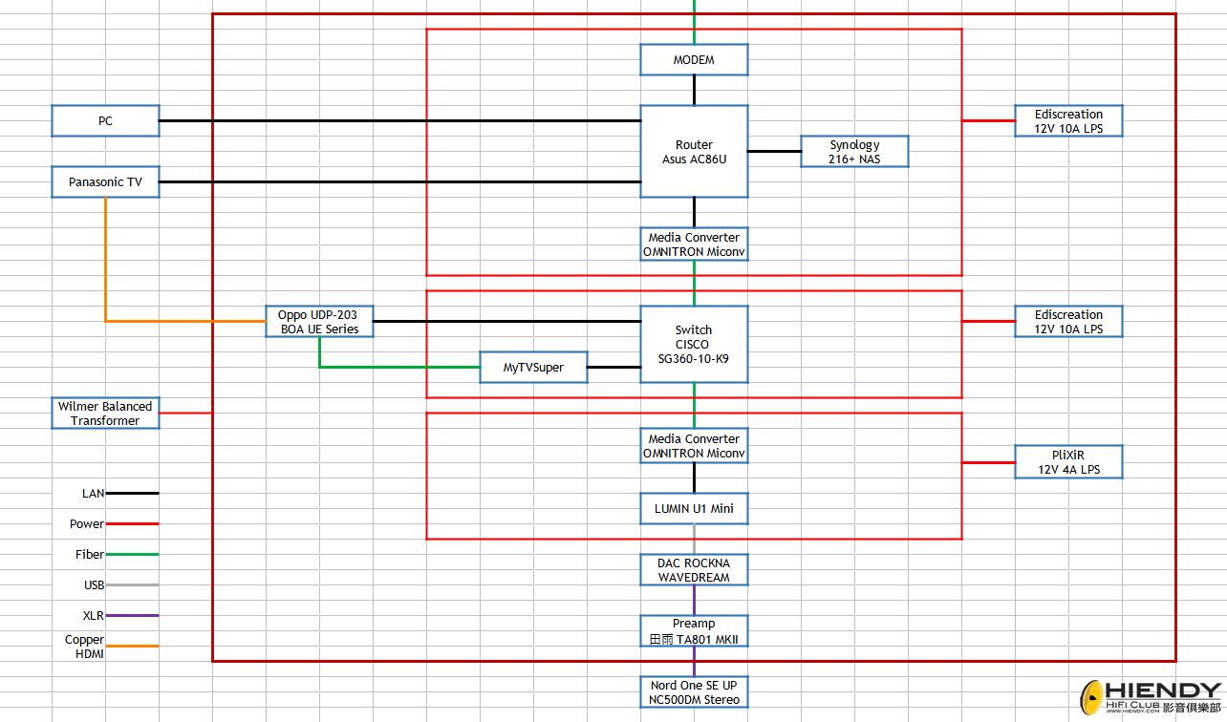Select the MODEM box
Viewport: 1227px width, 722px height.
(x=694, y=60)
